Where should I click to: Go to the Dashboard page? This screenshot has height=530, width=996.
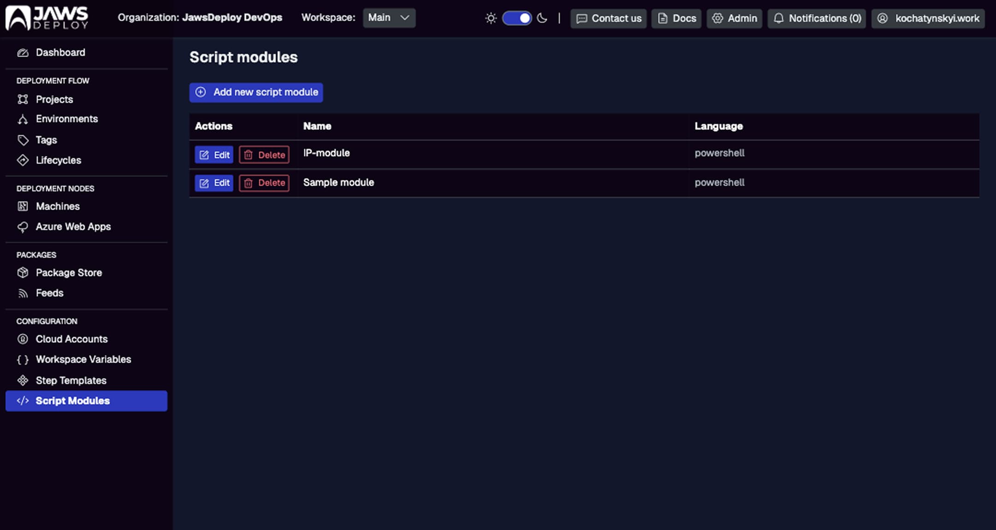click(60, 52)
